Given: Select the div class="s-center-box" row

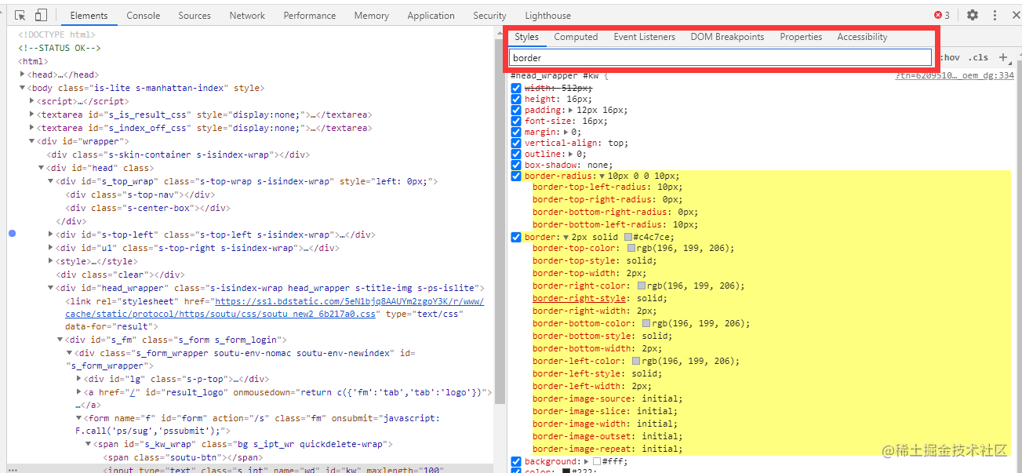Looking at the screenshot, I should [x=148, y=208].
